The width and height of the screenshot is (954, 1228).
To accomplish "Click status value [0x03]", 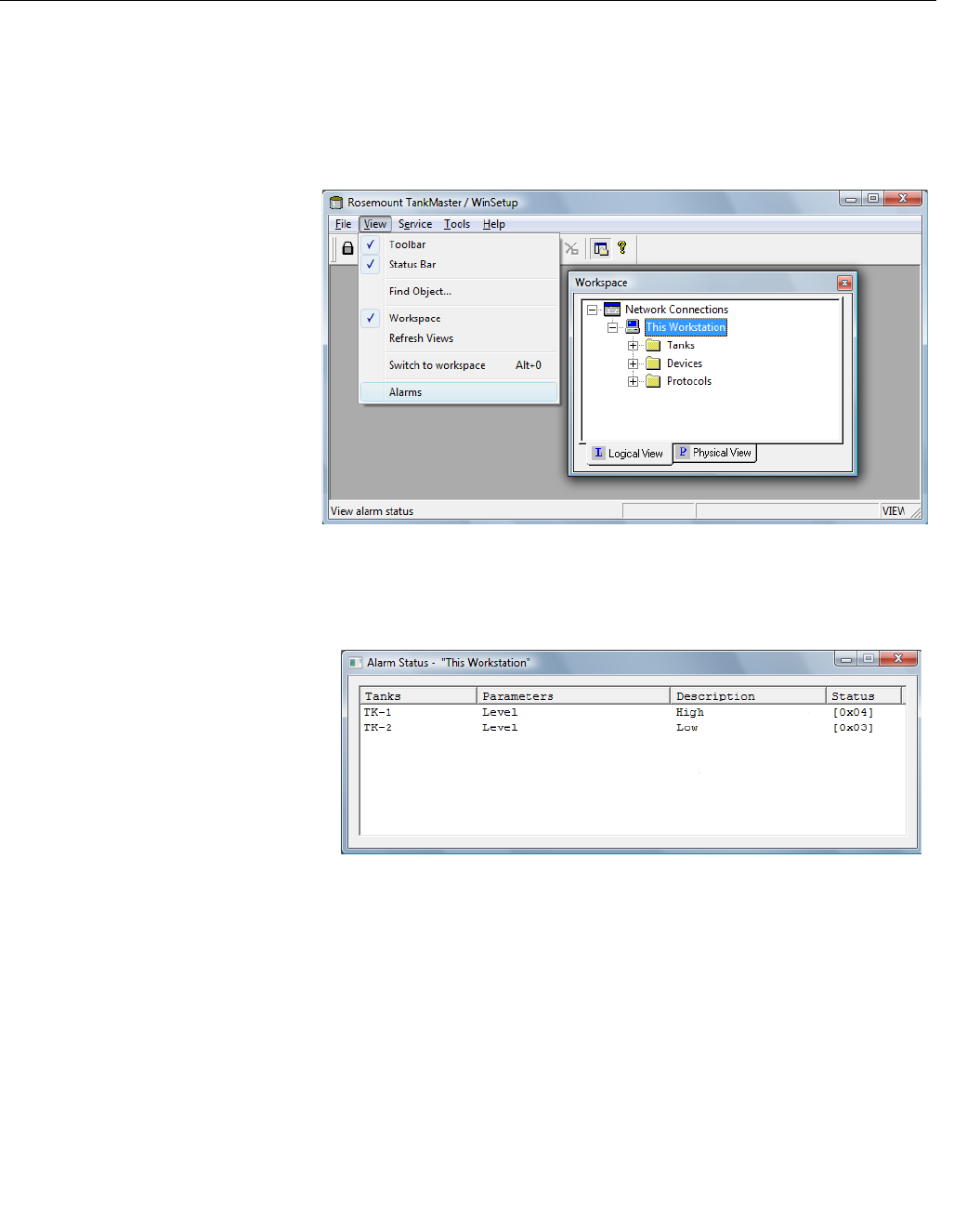I will tap(853, 728).
